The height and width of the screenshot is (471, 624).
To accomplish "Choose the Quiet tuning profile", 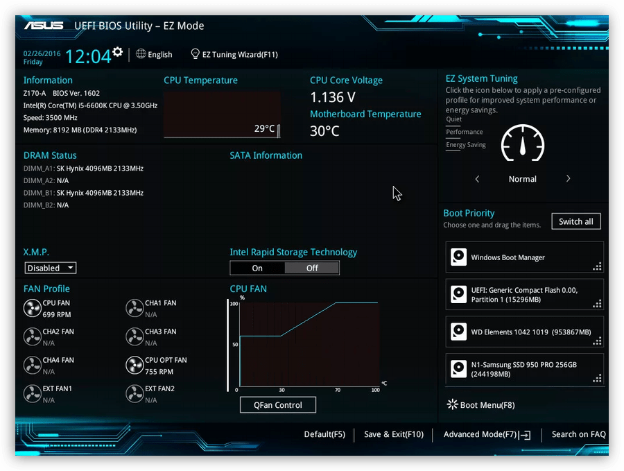I will click(453, 119).
